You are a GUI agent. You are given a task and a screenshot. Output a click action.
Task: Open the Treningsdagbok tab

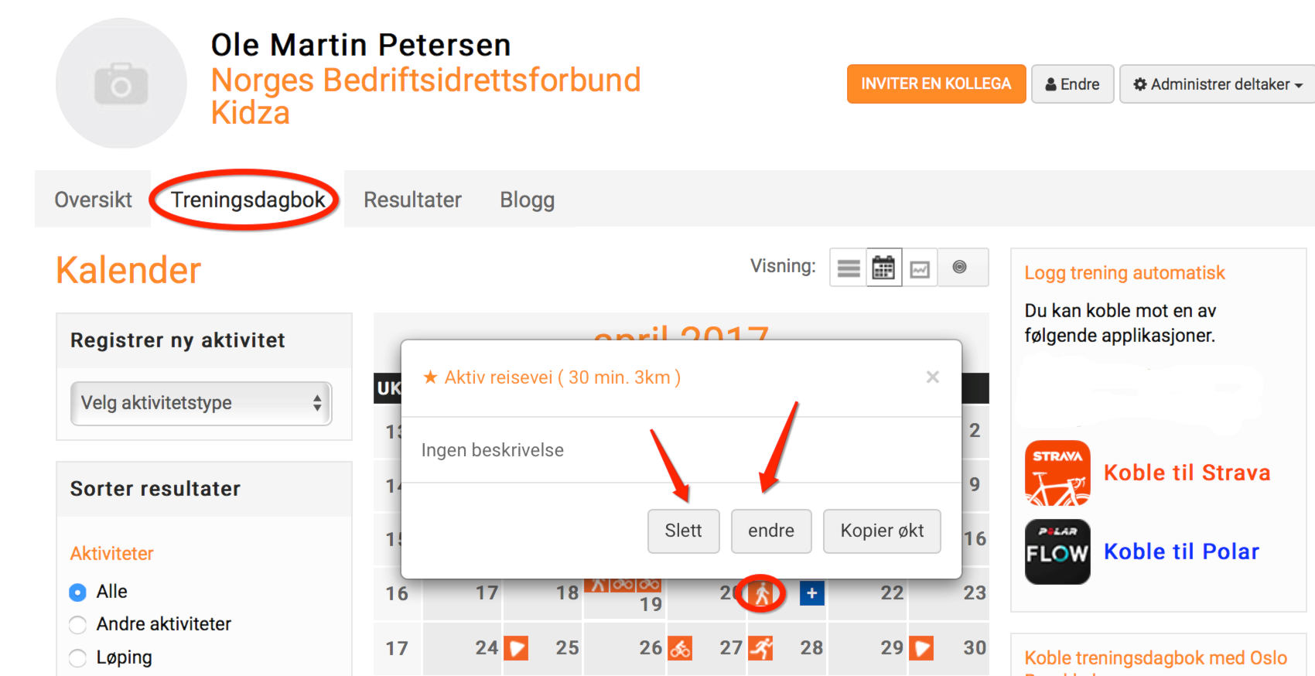point(248,200)
